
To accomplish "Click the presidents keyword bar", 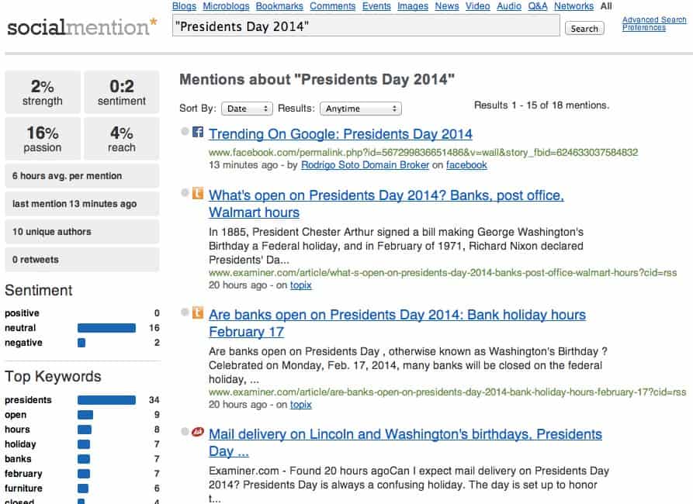I will [x=106, y=400].
